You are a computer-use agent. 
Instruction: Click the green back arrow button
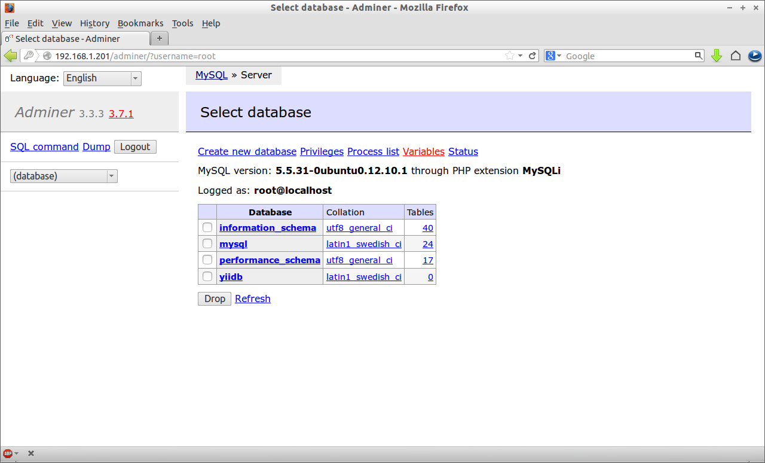point(10,56)
